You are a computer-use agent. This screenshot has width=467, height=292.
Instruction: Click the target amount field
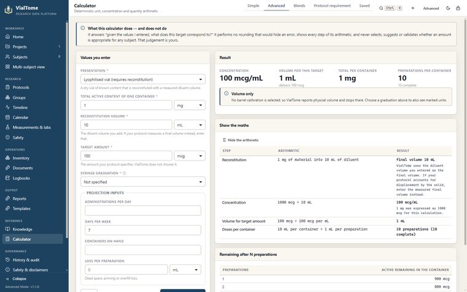tap(127, 156)
